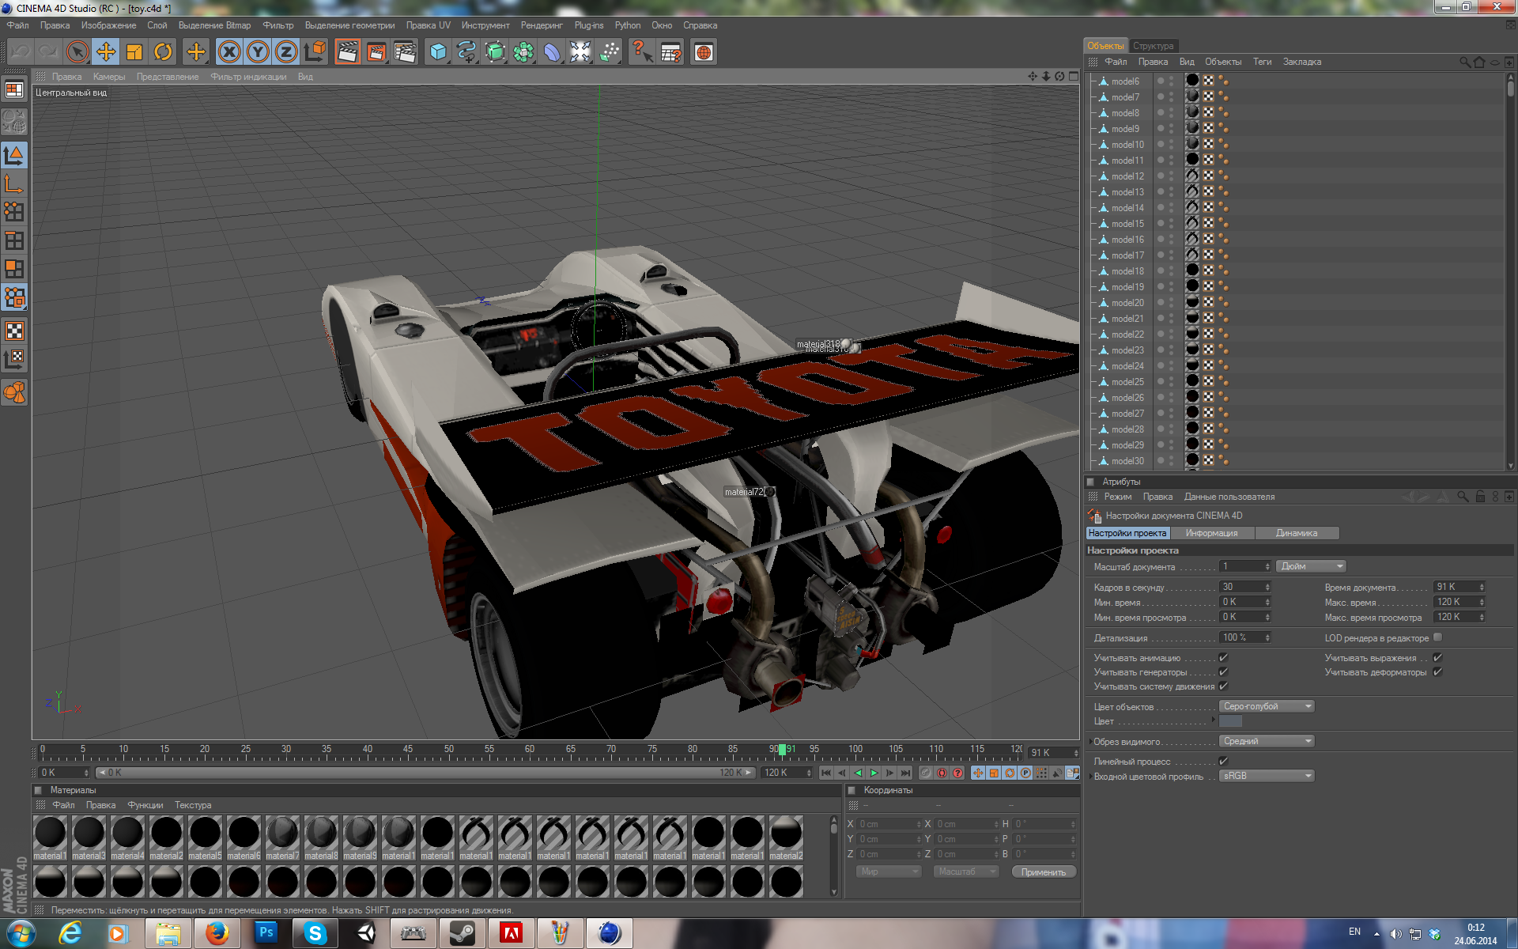
Task: Toggle the Z axis lock
Action: [x=286, y=52]
